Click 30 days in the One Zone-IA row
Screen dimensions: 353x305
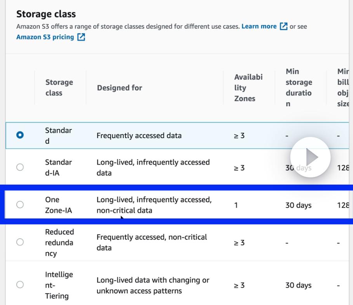coord(298,205)
